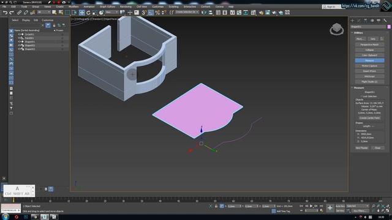Click the Color Clipboard utility button
This screenshot has height=220, width=392.
tap(369, 55)
